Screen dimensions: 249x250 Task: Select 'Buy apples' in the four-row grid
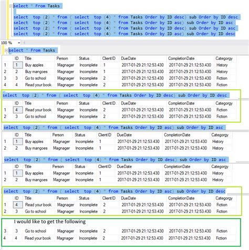point(34,65)
